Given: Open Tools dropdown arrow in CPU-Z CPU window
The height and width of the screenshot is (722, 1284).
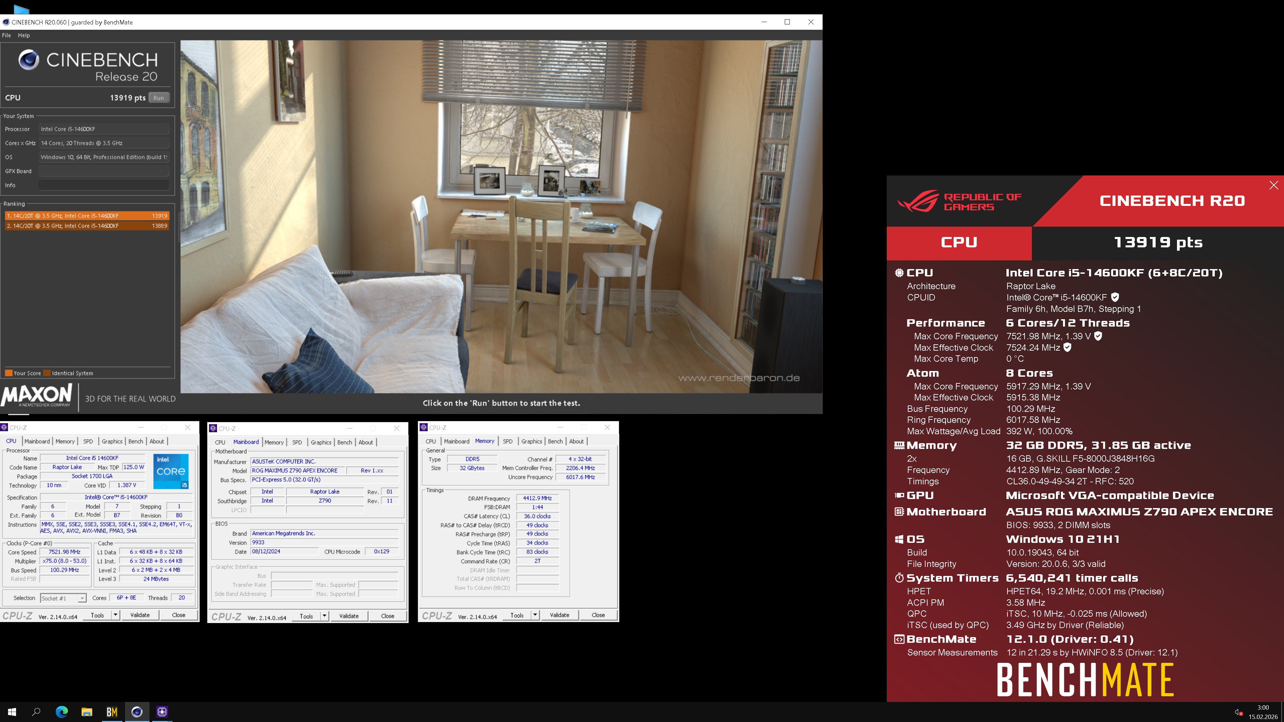Looking at the screenshot, I should coord(115,615).
